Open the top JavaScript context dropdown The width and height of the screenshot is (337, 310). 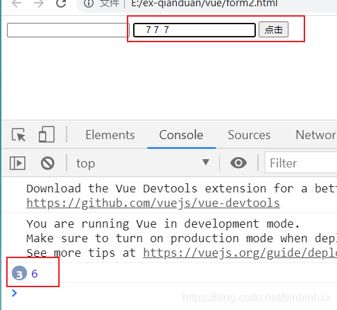point(143,163)
